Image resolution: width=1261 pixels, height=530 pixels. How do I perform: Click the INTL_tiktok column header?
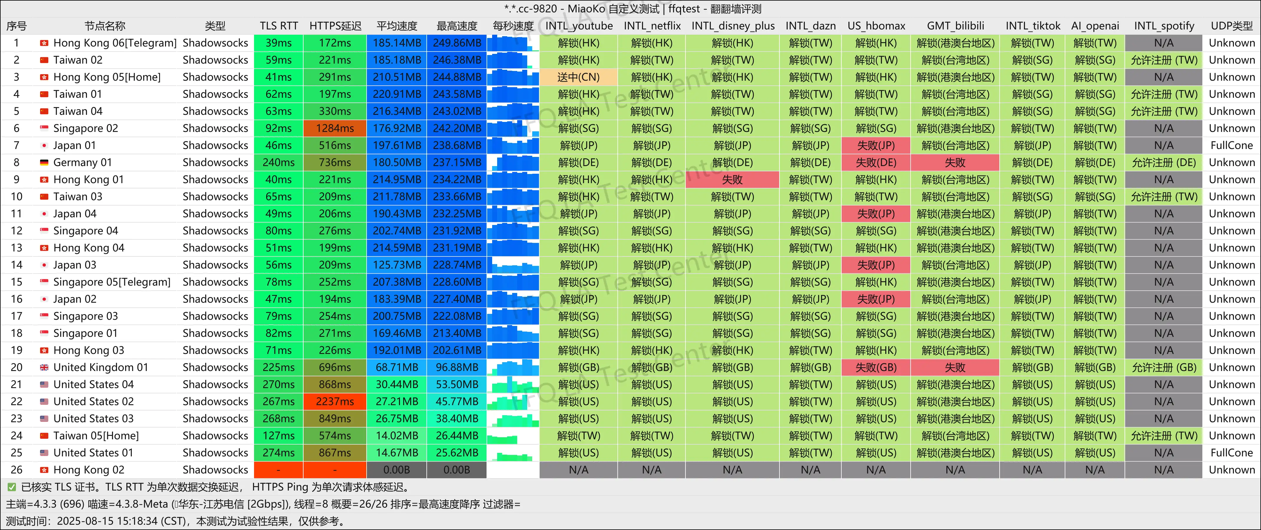(x=1032, y=26)
